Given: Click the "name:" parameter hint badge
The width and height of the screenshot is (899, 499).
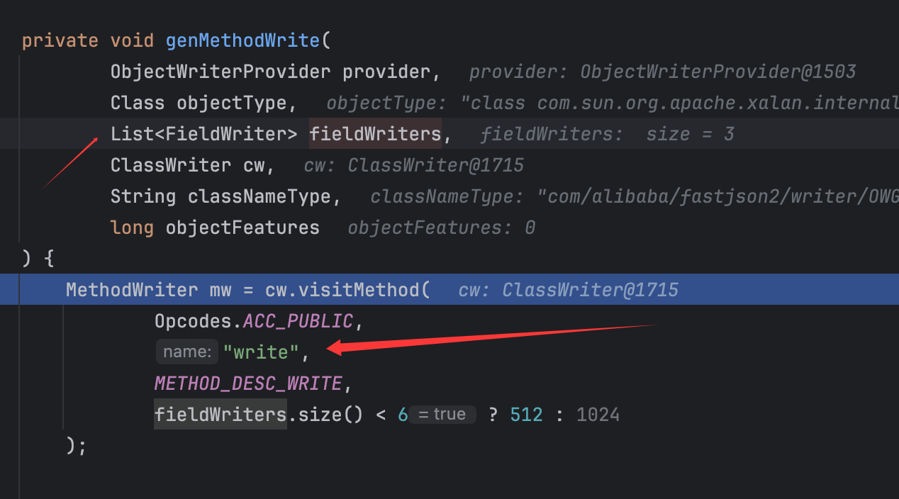Looking at the screenshot, I should coord(187,352).
